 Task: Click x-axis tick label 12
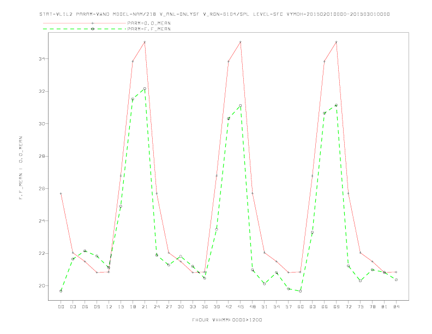point(109,307)
